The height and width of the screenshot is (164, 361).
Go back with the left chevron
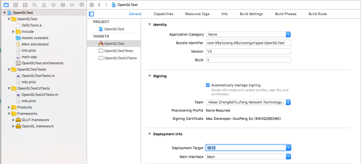coord(99,5)
